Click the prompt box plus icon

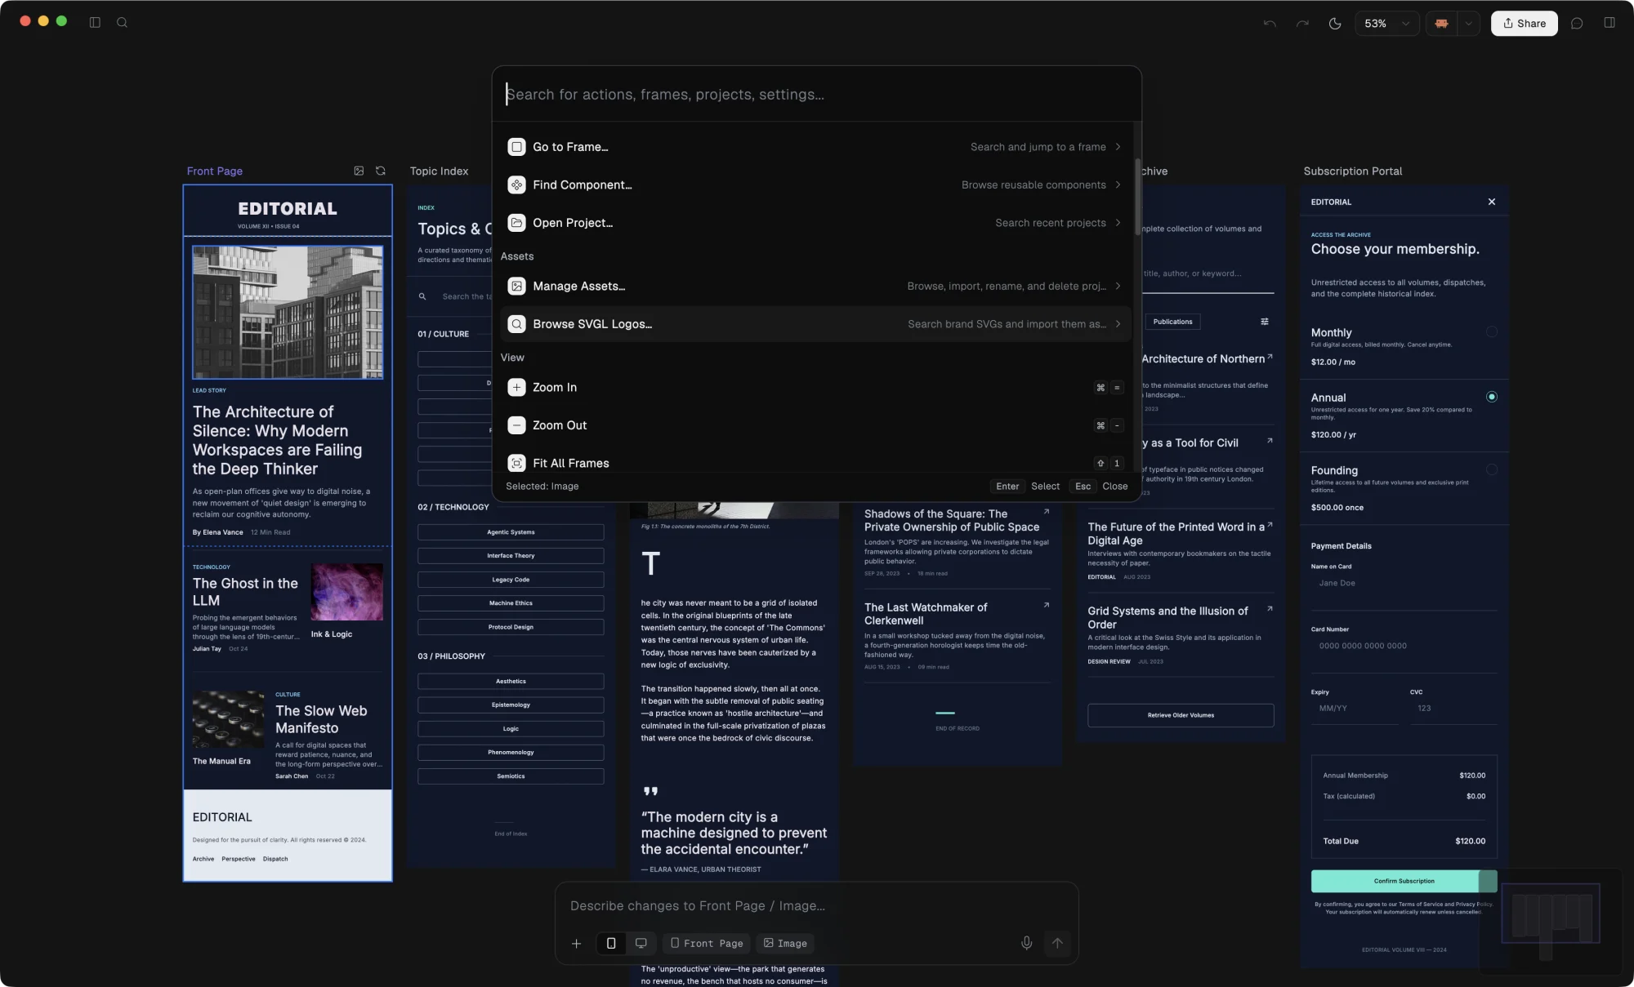(576, 944)
